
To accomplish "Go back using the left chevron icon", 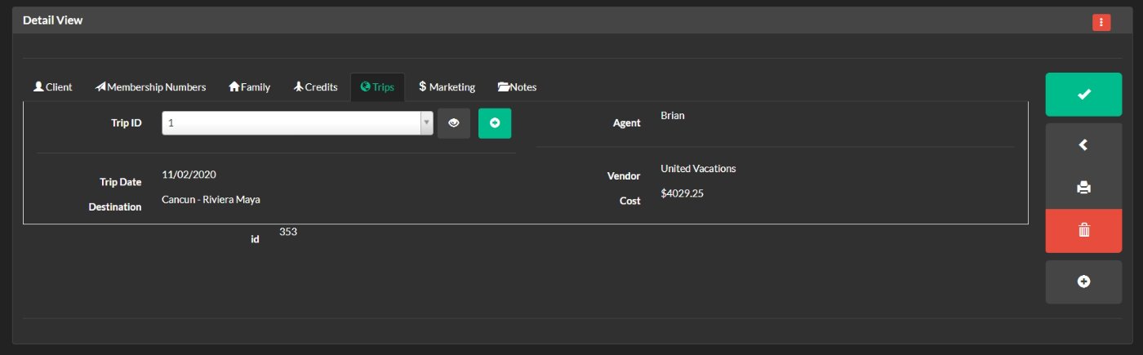I will click(x=1083, y=144).
